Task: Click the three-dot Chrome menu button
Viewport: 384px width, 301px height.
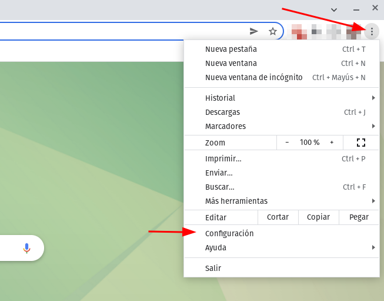Action: [372, 31]
